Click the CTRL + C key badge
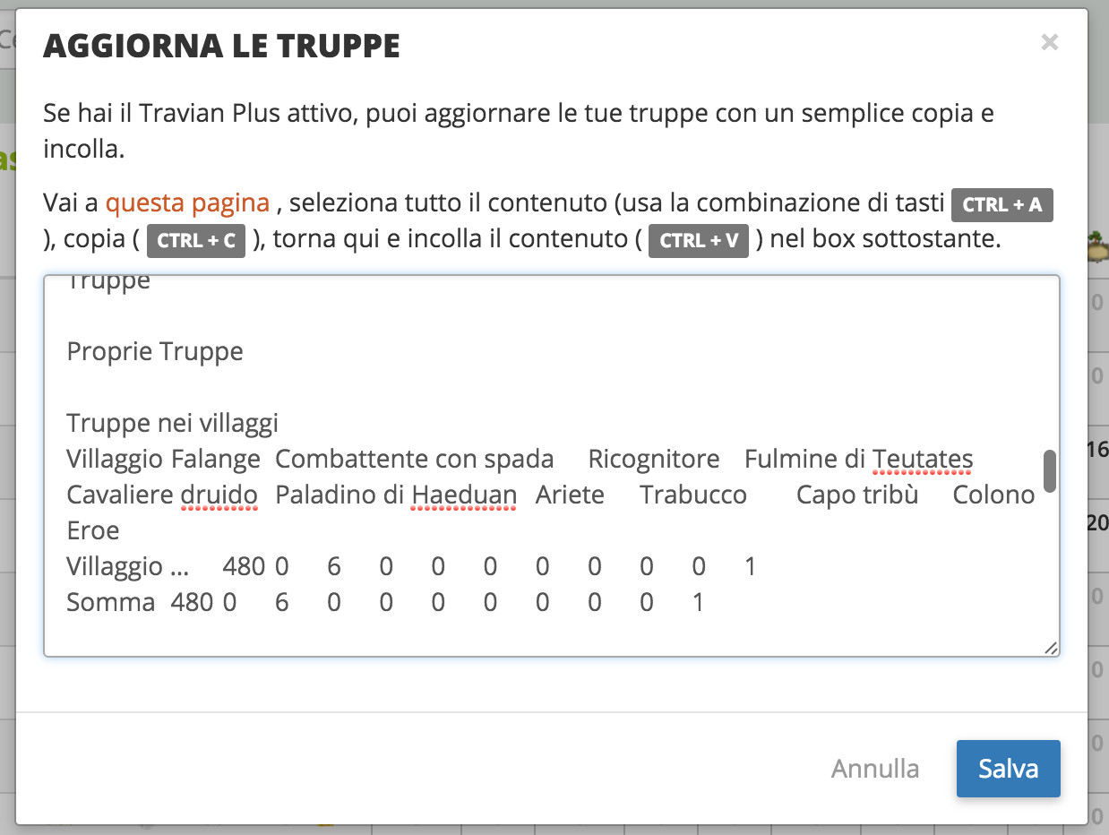Image resolution: width=1109 pixels, height=835 pixels. coord(196,241)
